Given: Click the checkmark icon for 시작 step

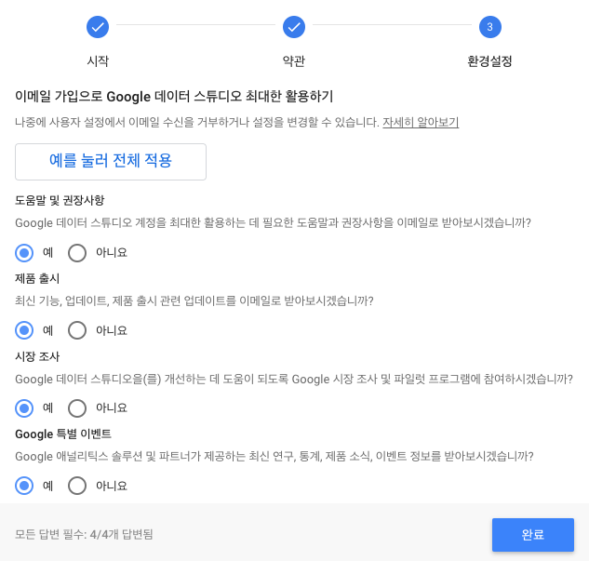Looking at the screenshot, I should (98, 27).
